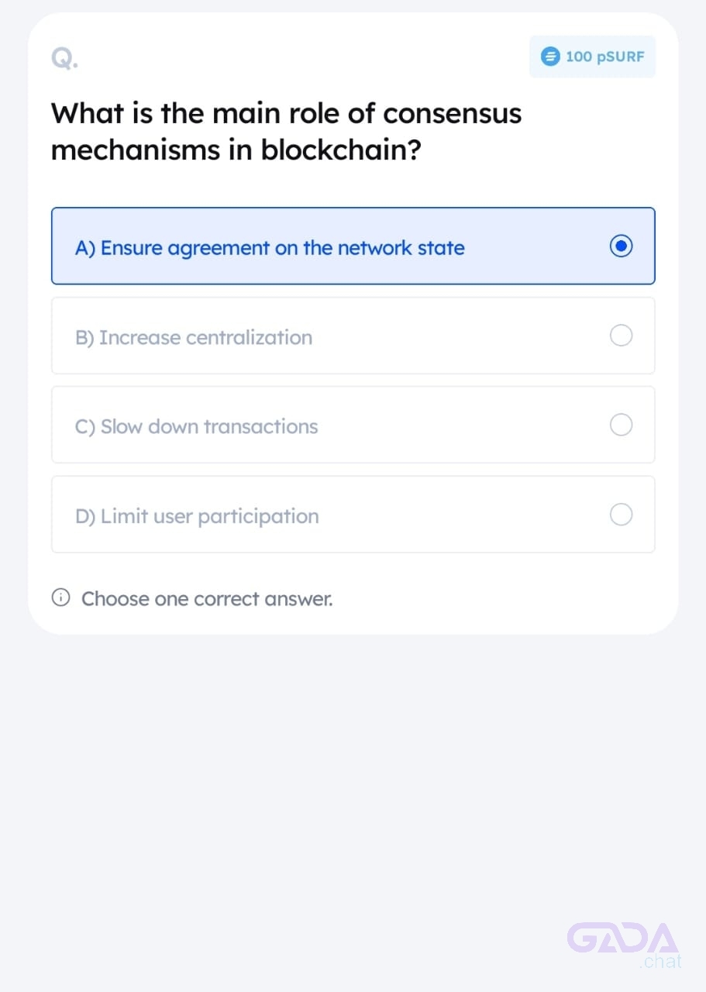Click the 100 pSURF amount text
This screenshot has width=706, height=992.
pos(605,57)
